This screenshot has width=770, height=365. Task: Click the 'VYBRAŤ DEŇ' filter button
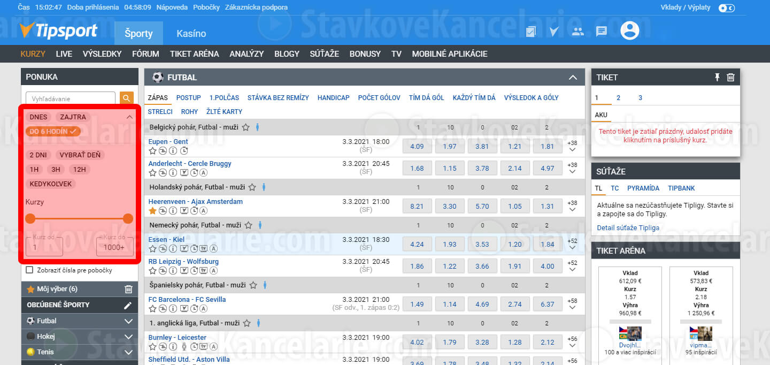pos(80,155)
